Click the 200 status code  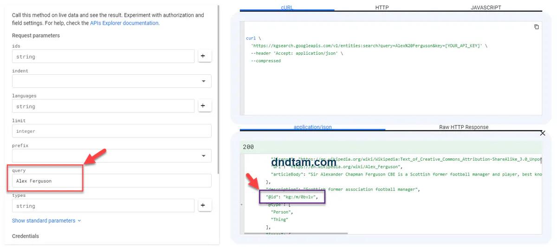(x=248, y=147)
